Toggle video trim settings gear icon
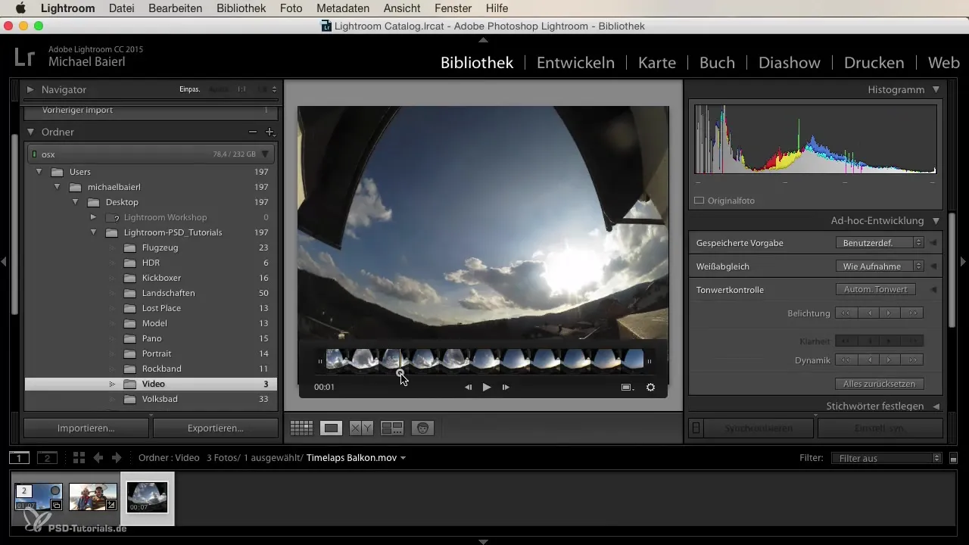The width and height of the screenshot is (969, 545). [650, 387]
